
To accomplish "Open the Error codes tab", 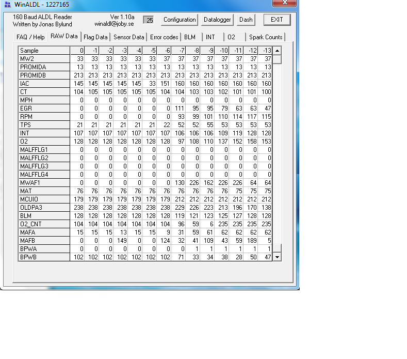I will [x=164, y=37].
